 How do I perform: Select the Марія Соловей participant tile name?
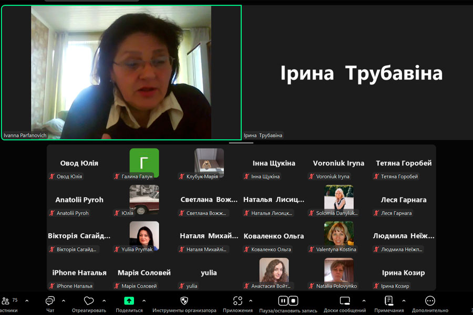point(144,272)
